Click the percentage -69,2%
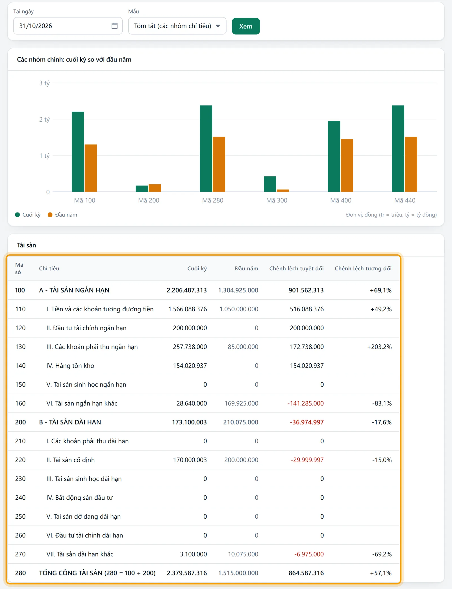This screenshot has width=452, height=589. tap(382, 554)
